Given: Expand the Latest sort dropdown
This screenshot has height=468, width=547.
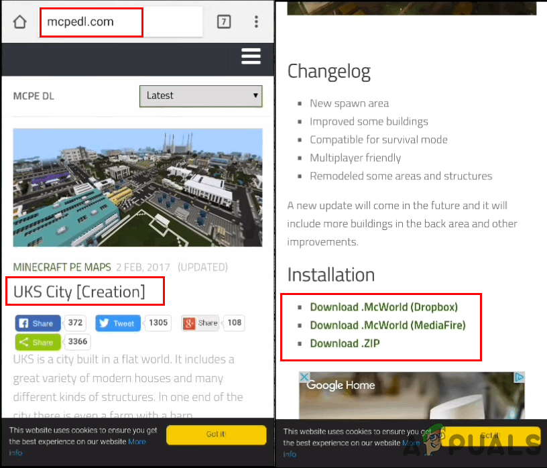Looking at the screenshot, I should point(201,96).
